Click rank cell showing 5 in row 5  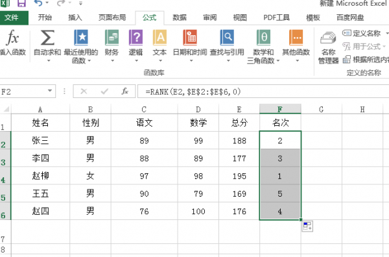click(x=280, y=193)
